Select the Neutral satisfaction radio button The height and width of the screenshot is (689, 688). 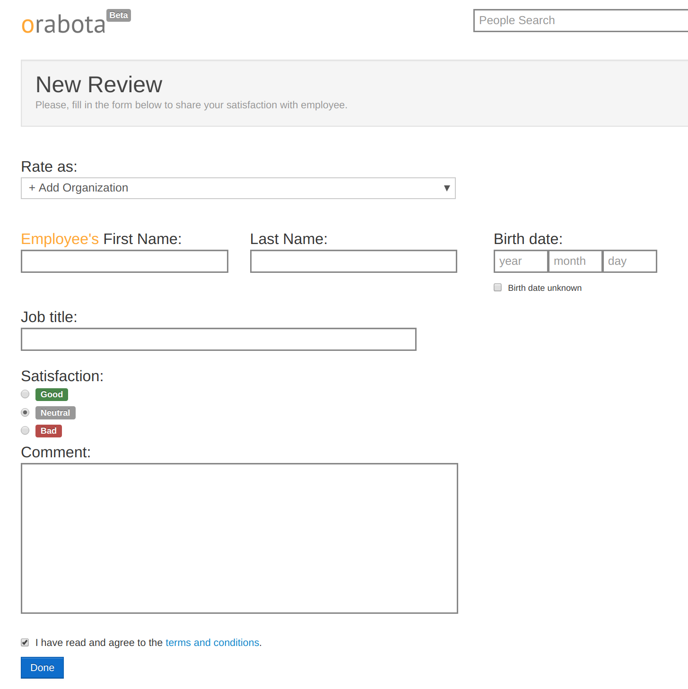(x=26, y=412)
